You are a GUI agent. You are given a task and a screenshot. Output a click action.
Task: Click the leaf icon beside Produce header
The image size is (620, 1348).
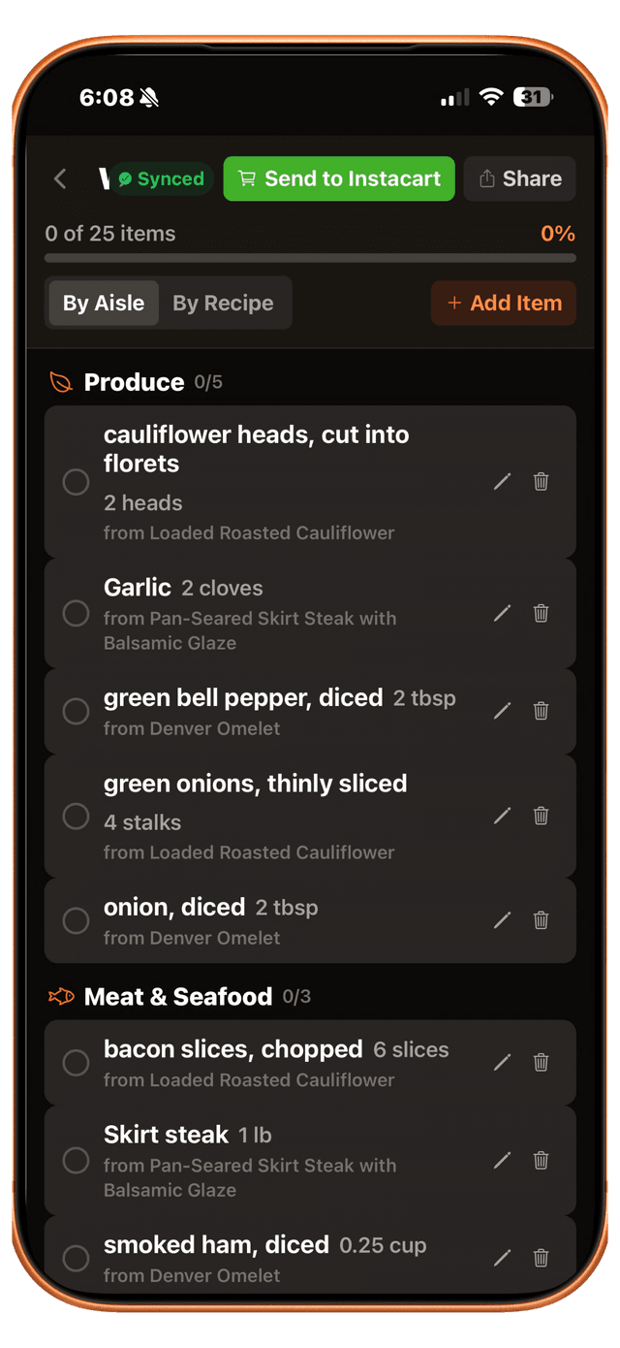pos(60,381)
